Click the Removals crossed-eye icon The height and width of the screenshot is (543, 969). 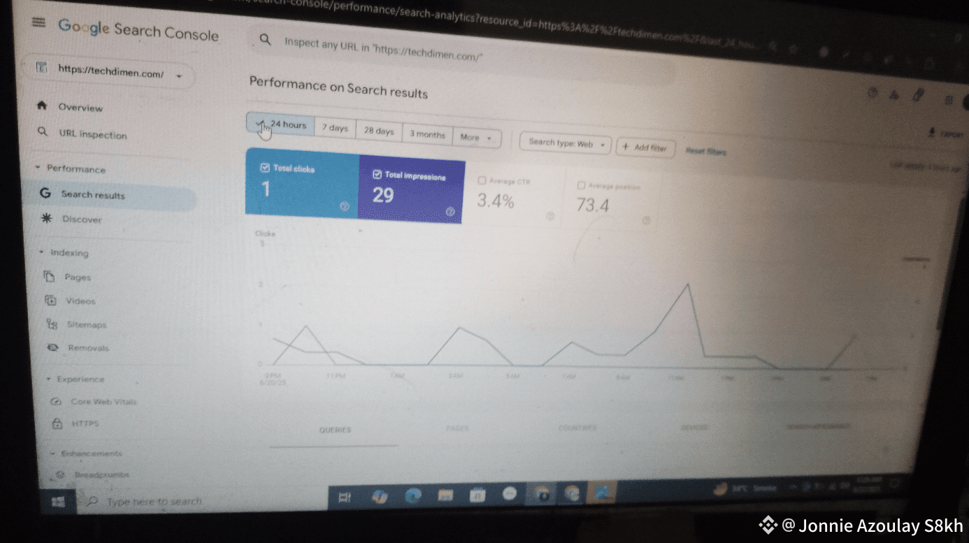pyautogui.click(x=52, y=347)
